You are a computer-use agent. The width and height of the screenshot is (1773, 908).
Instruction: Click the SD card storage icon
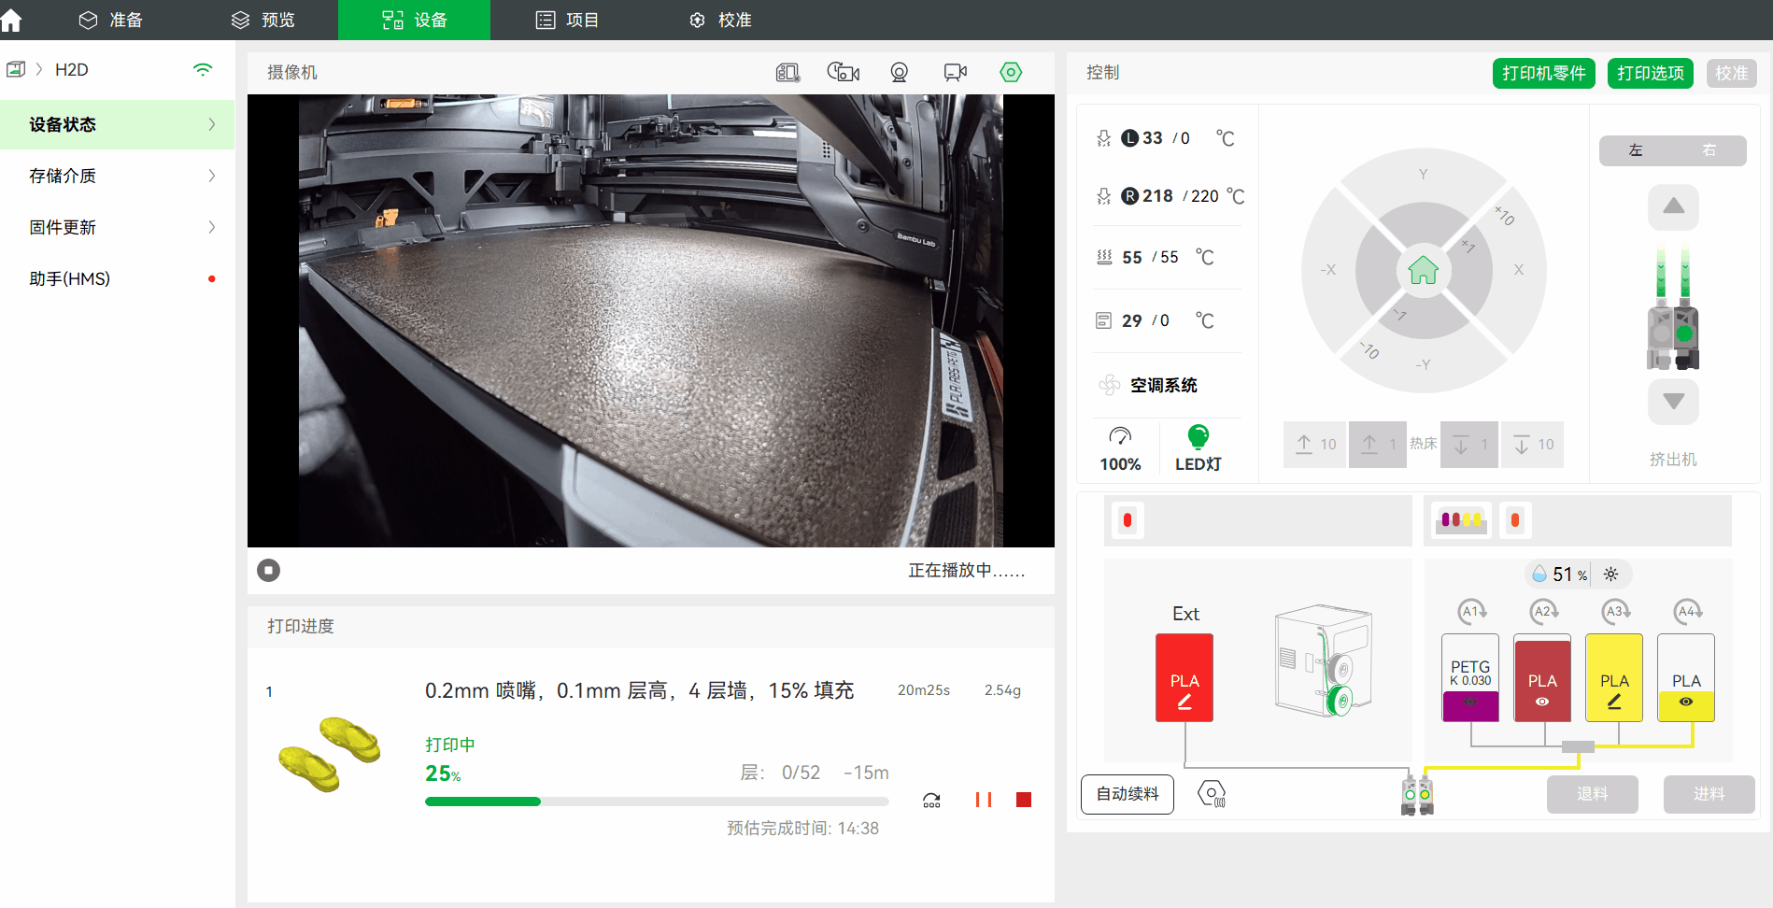point(787,72)
